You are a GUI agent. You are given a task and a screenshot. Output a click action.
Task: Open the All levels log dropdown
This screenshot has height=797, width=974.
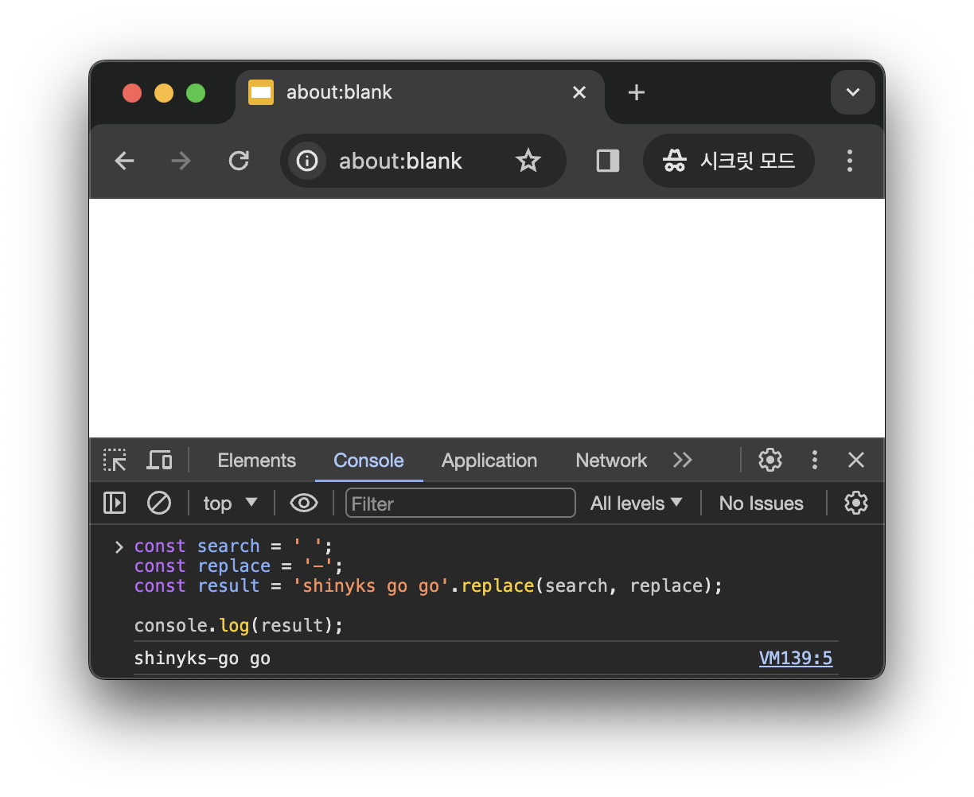click(637, 503)
